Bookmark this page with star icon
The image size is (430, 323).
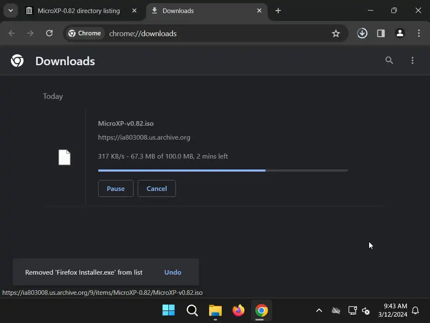[336, 34]
